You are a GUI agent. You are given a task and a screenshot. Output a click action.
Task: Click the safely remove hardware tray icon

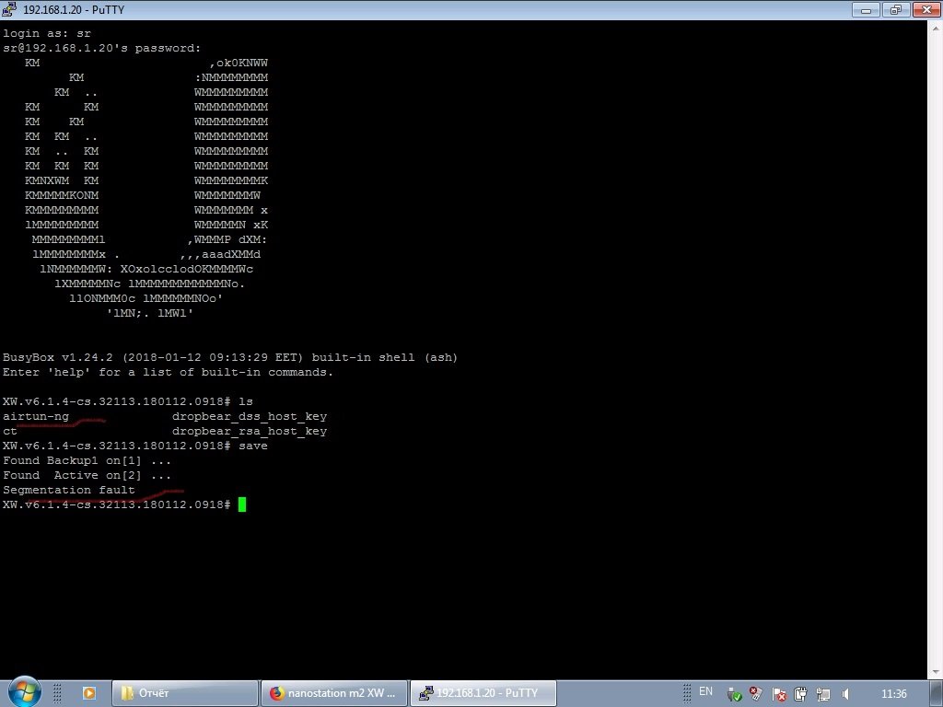(x=734, y=694)
